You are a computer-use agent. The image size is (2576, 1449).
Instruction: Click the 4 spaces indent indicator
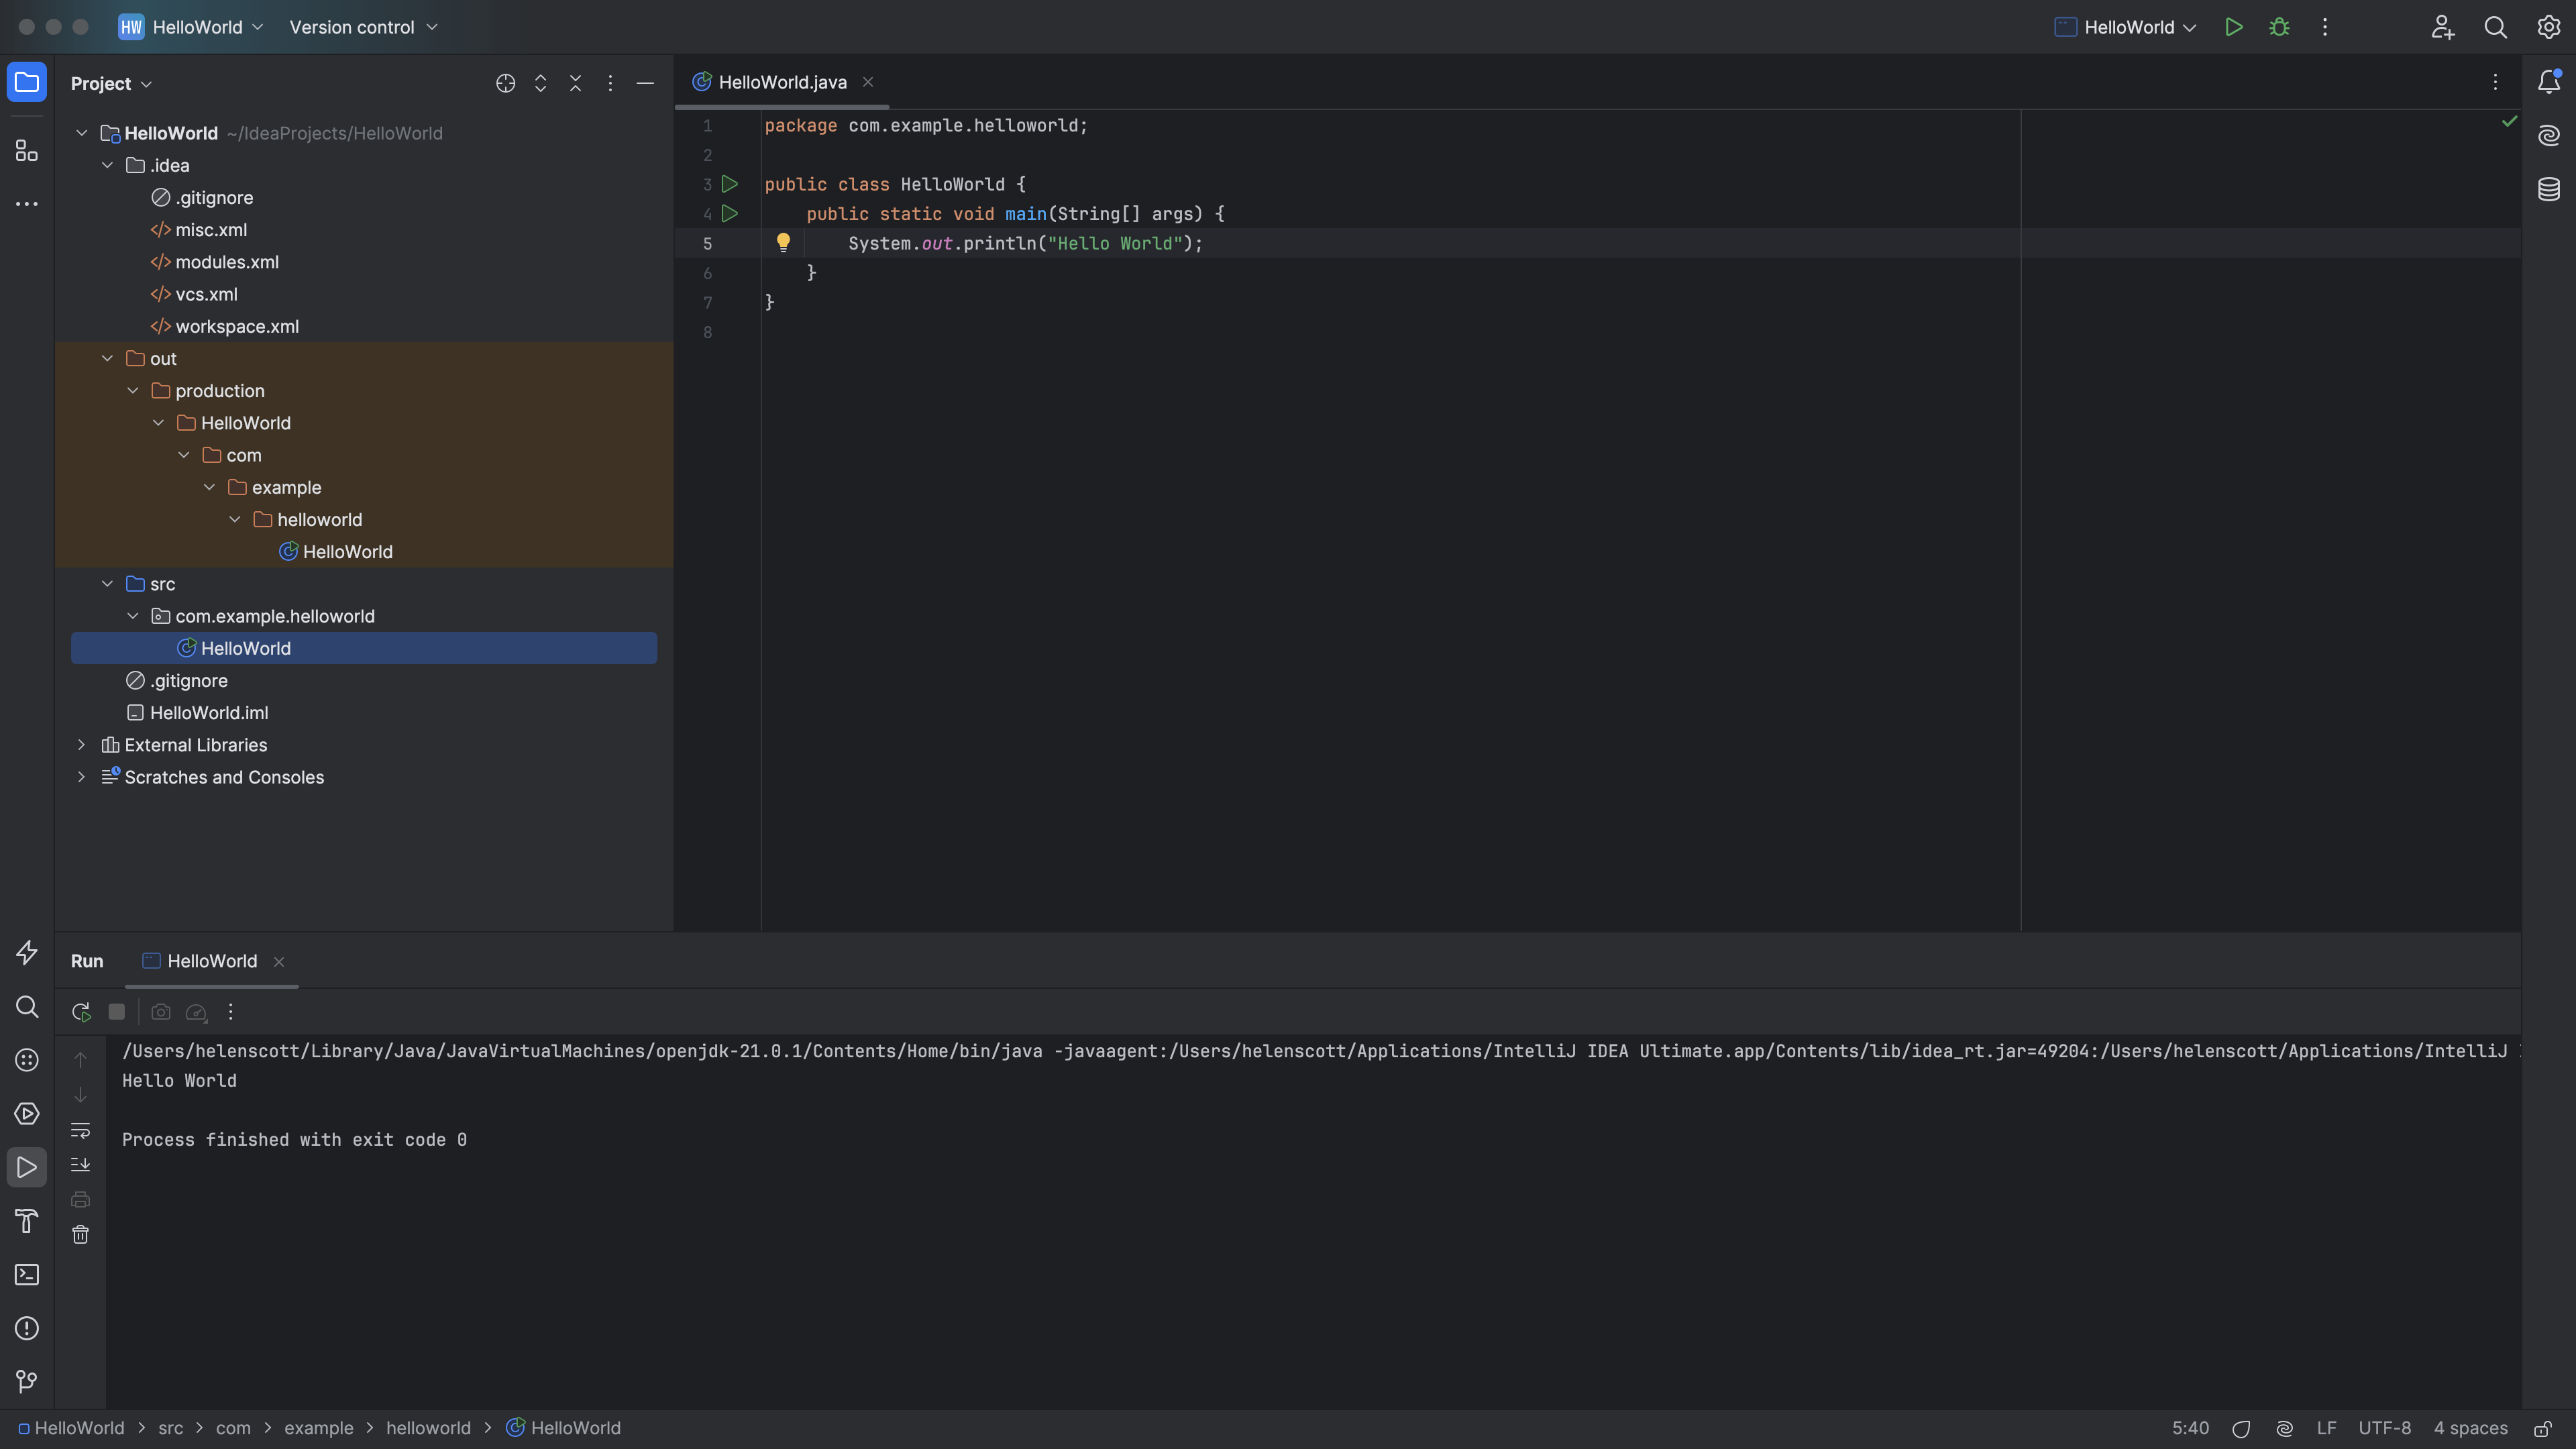coord(2469,1428)
